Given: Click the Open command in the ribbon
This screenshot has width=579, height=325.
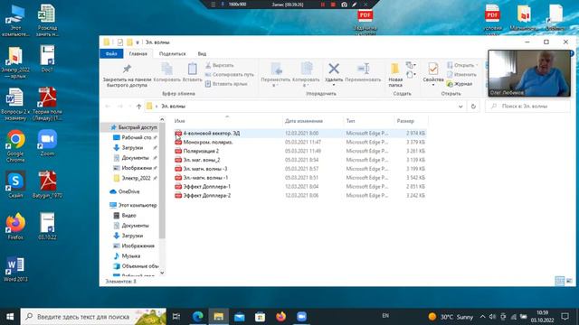Looking at the screenshot, I should 462,65.
